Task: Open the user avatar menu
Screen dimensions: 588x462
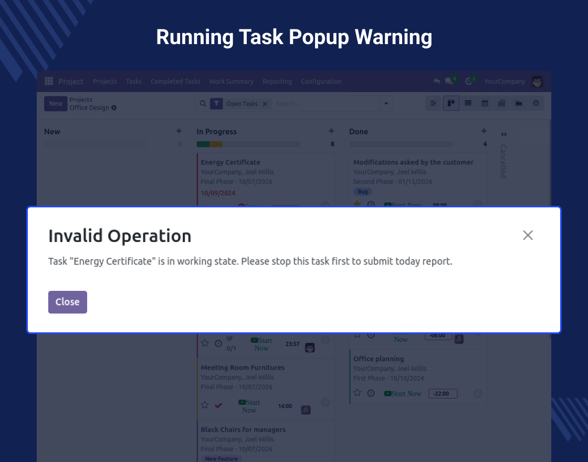Action: tap(537, 81)
